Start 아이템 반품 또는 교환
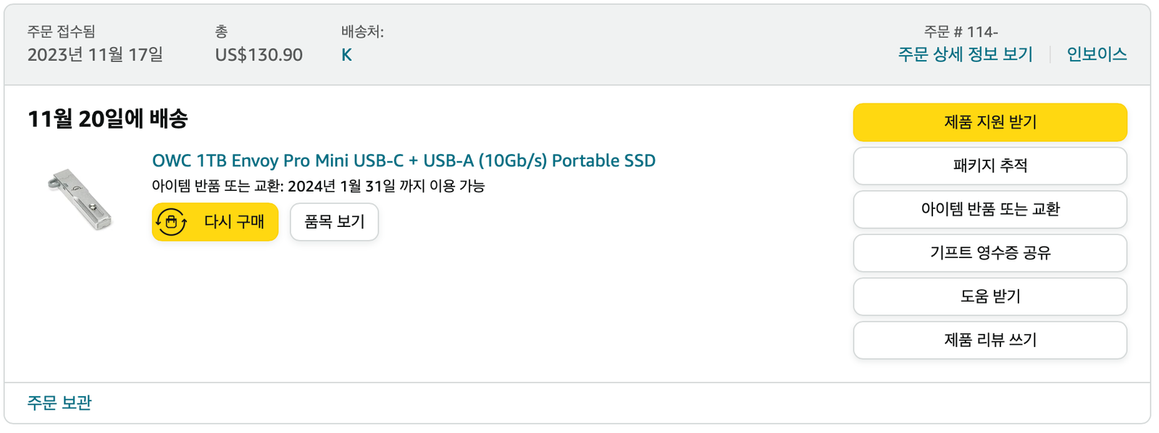Image resolution: width=1159 pixels, height=433 pixels. [989, 209]
